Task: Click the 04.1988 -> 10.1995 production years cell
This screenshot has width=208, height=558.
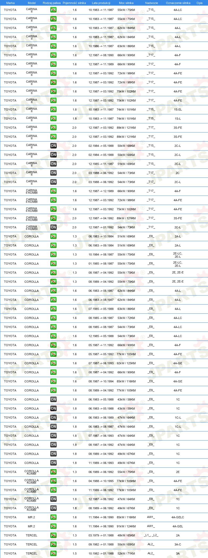Action: click(x=101, y=481)
